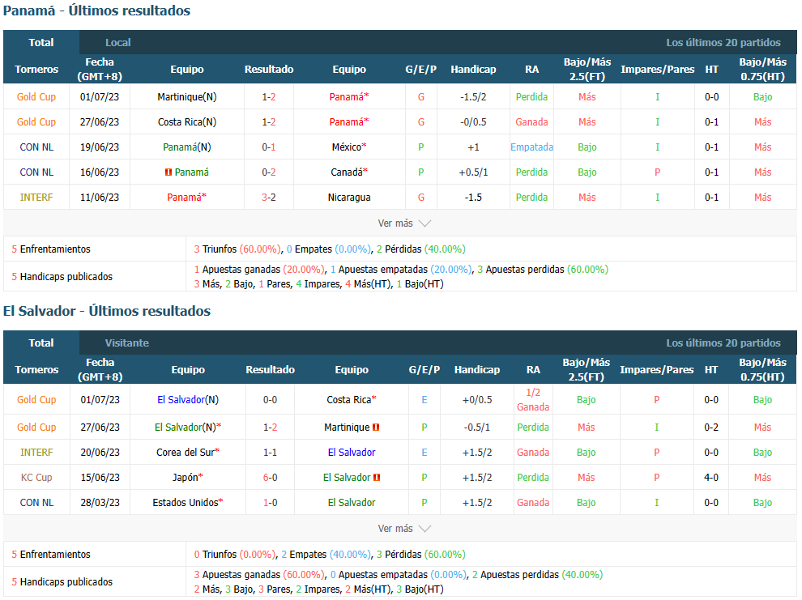Open the 1-0 result Estados Unidos match
Image resolution: width=802 pixels, height=600 pixels.
270,502
